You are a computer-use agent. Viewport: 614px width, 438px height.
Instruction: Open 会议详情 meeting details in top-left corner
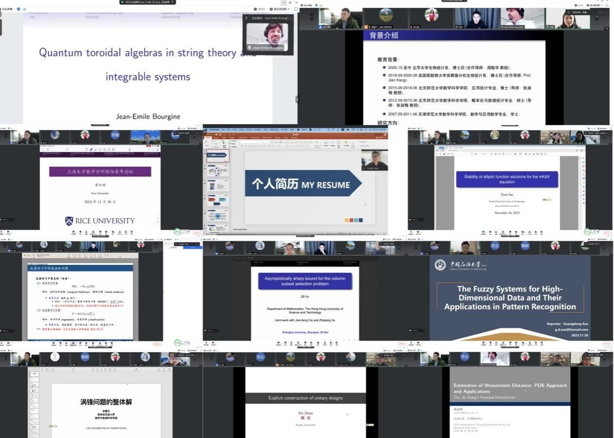(x=8, y=9)
